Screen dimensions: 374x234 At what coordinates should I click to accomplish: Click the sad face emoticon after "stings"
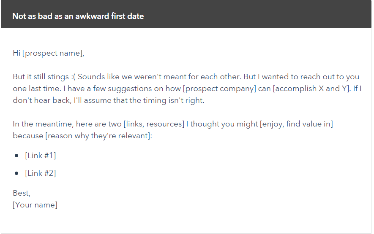coord(73,77)
